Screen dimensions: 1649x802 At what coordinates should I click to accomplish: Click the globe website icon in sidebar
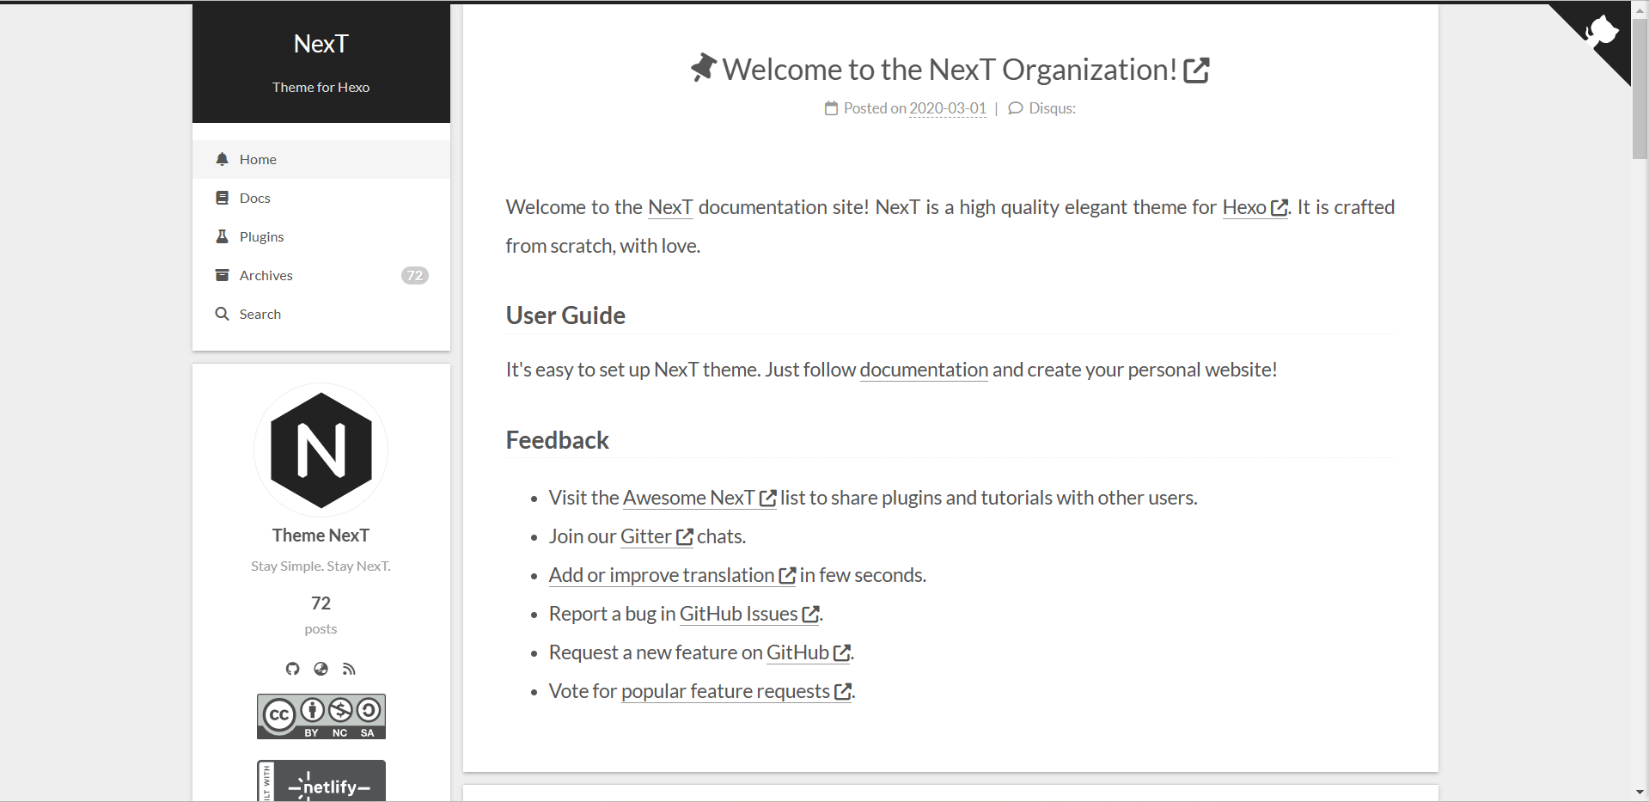coord(321,669)
